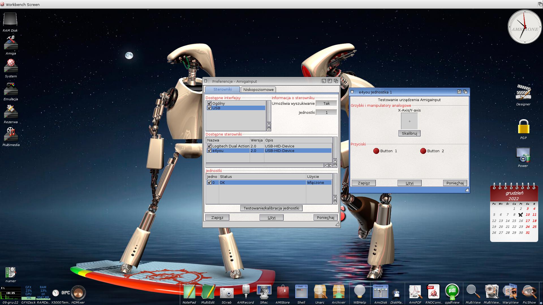Click Użyj in e4you Jednostka window
Screen dimensions: 543x305
pyautogui.click(x=410, y=183)
